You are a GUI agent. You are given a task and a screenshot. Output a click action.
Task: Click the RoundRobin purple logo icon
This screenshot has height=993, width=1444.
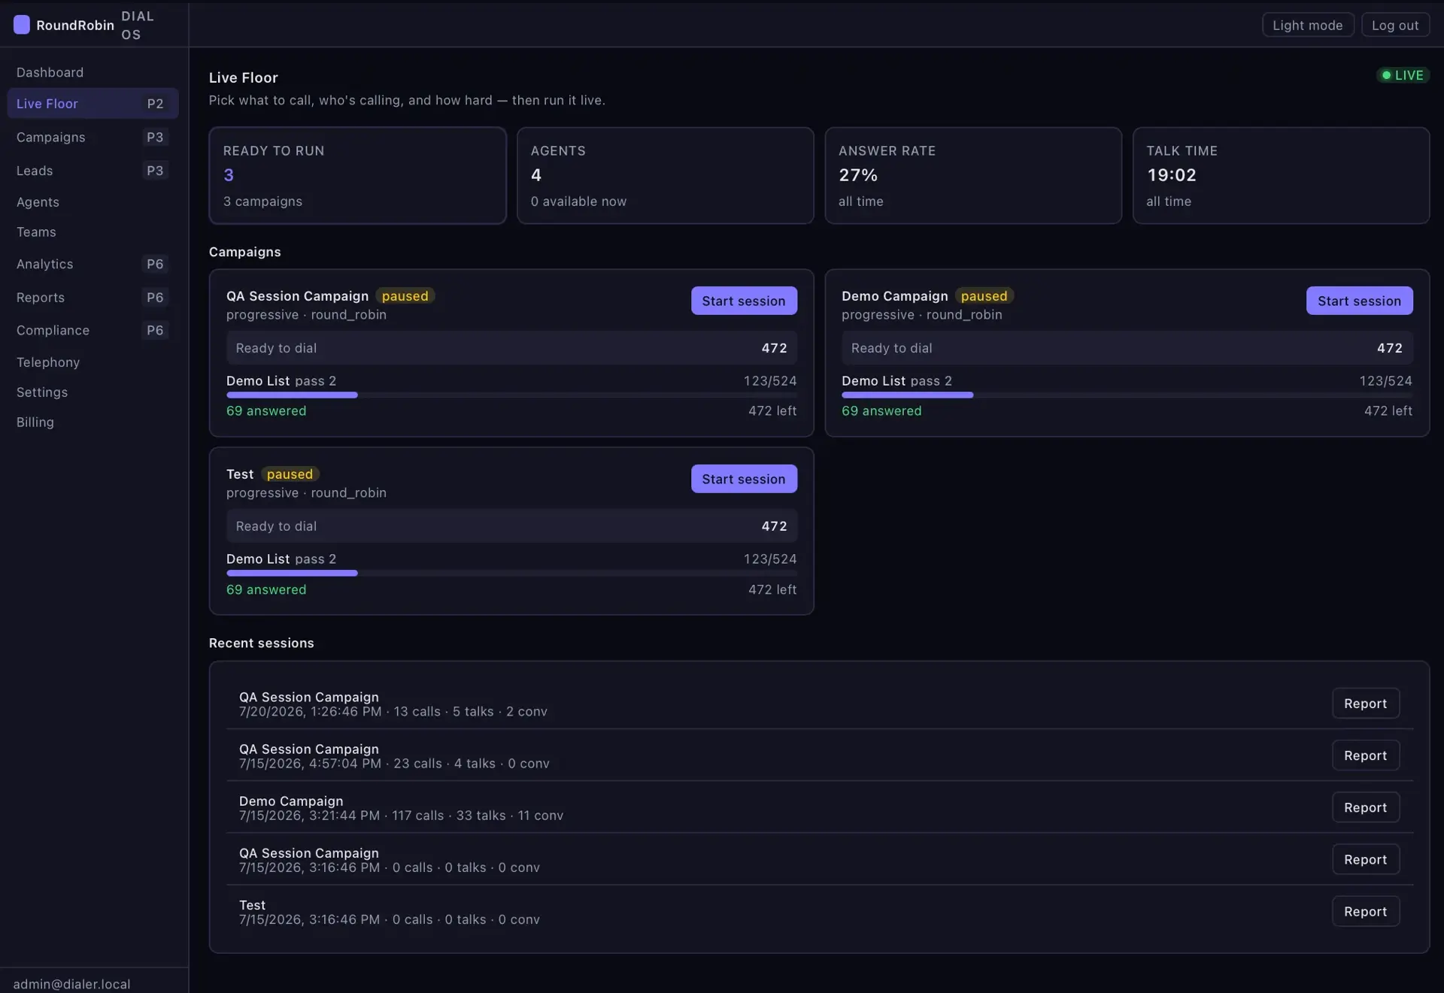(22, 25)
